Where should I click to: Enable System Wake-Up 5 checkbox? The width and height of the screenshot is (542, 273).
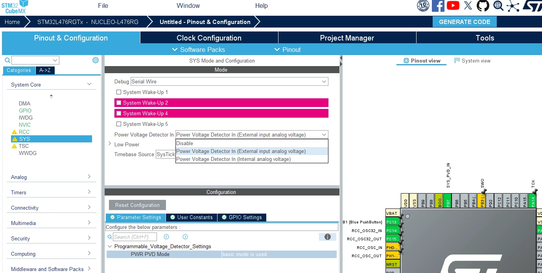pos(119,124)
